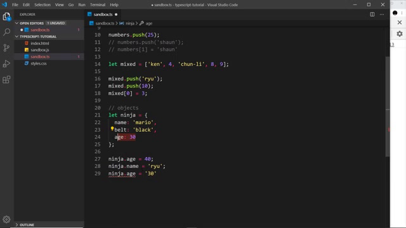Image resolution: width=406 pixels, height=228 pixels.
Task: Click the unsaved dot on sandbox.ts tab
Action: (x=116, y=15)
